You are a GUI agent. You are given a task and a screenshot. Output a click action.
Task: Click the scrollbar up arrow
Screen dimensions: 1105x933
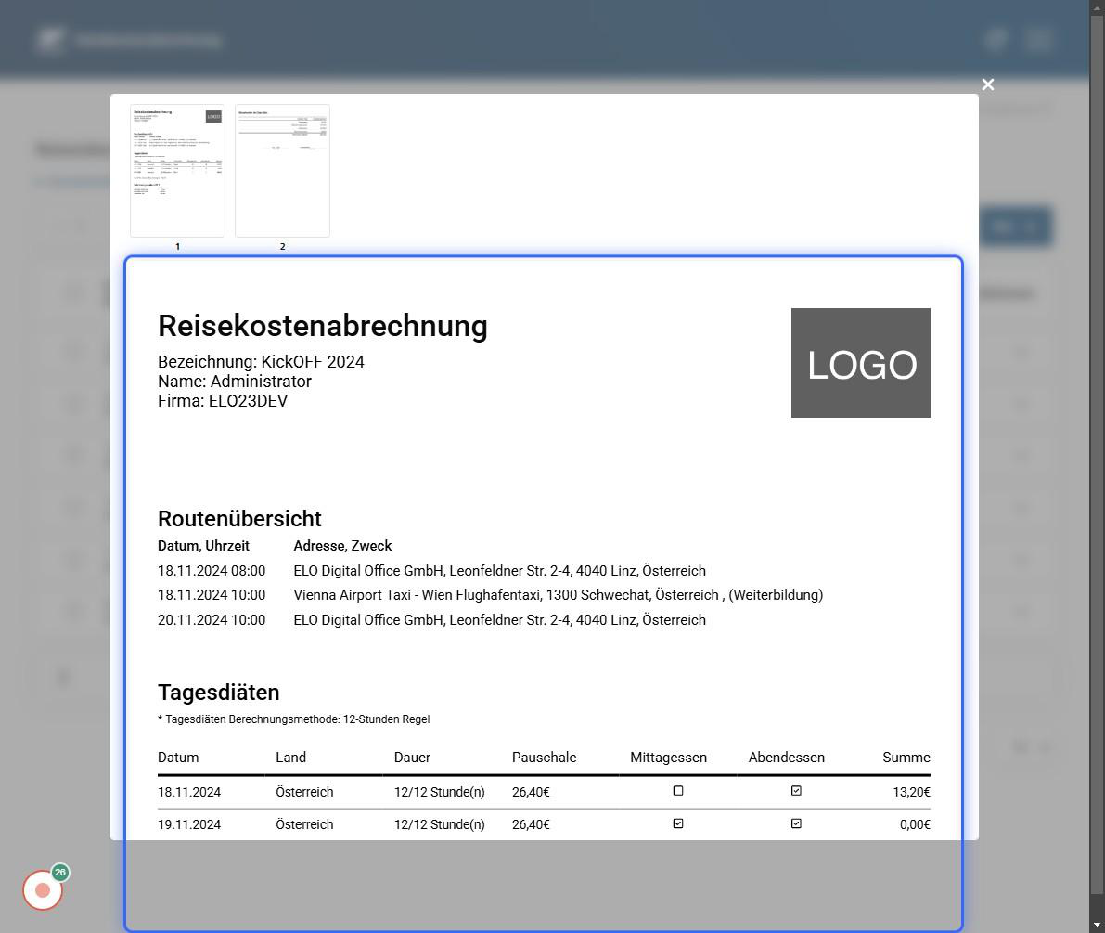(x=1098, y=6)
